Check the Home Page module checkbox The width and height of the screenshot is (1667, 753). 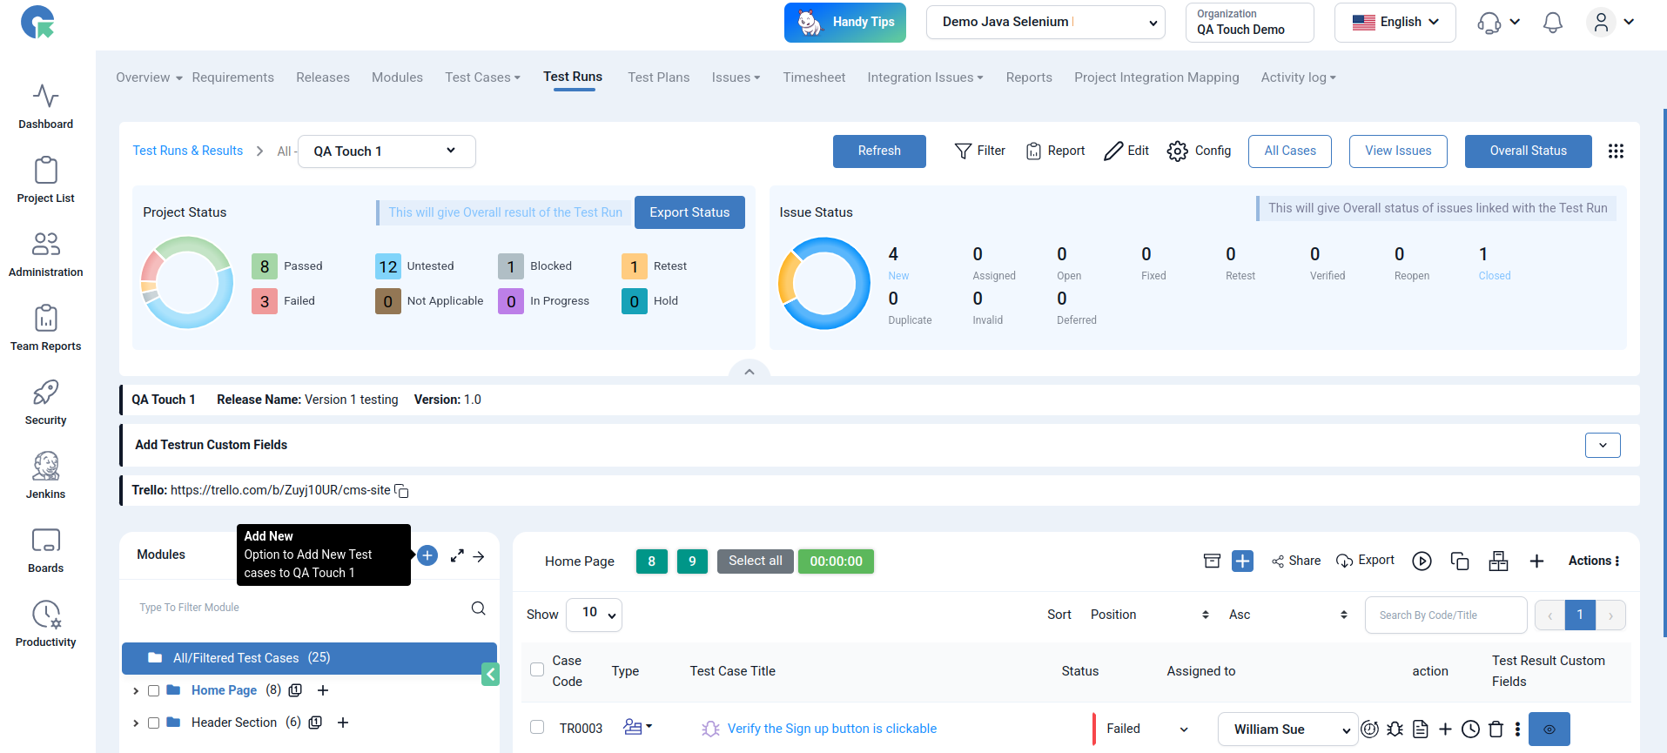click(x=154, y=691)
